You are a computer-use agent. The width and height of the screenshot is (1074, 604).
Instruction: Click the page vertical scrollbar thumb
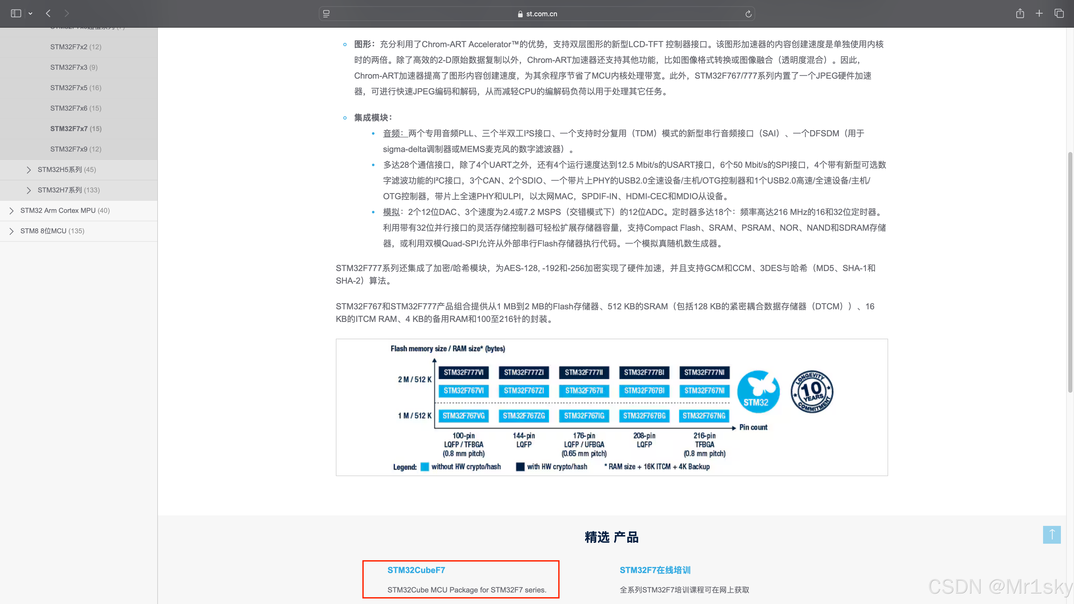1070,271
